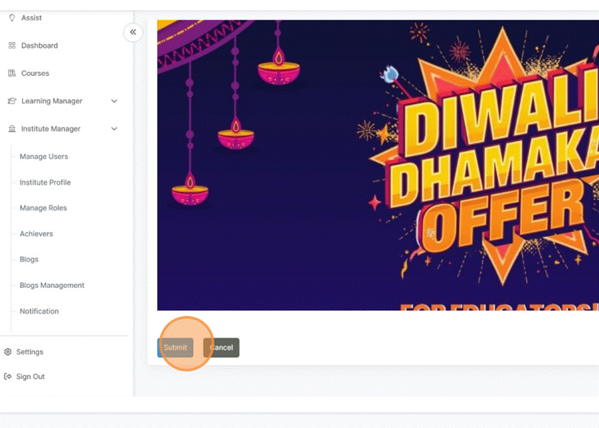Submit the banner form
The height and width of the screenshot is (428, 599).
[175, 348]
